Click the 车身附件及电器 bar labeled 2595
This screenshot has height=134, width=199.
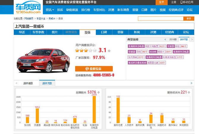(x=94, y=109)
